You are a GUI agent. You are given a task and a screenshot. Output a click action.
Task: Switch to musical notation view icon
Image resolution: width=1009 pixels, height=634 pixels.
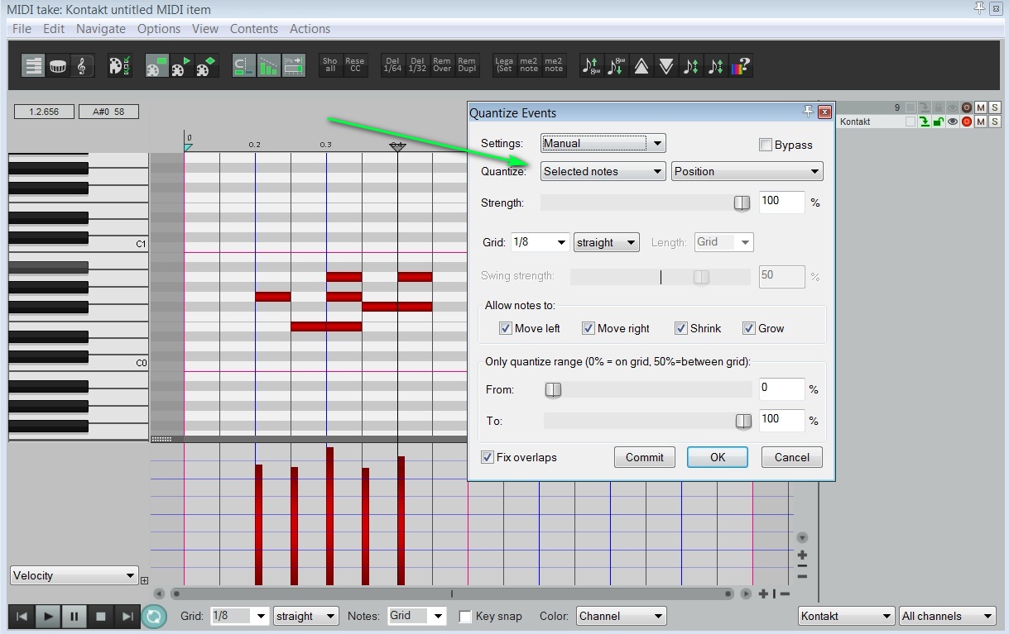point(81,66)
